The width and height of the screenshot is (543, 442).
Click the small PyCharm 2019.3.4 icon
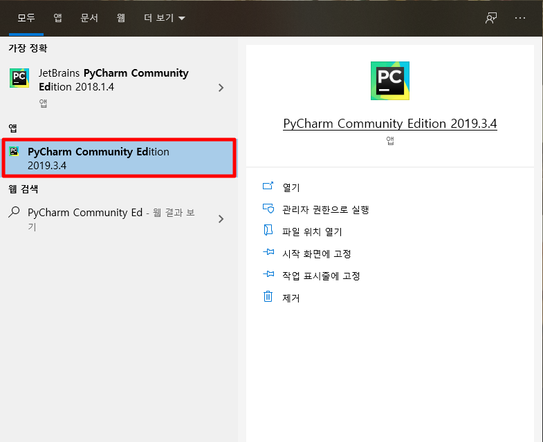(x=14, y=151)
